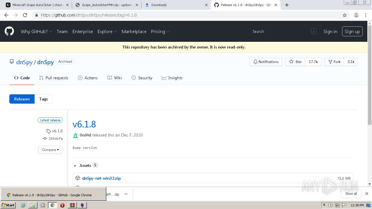The width and height of the screenshot is (372, 209).
Task: Click the taskbar clock 12:38 PM
Action: coord(357,205)
